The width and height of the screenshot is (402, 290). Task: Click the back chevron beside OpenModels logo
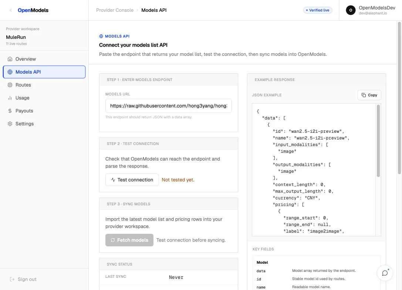point(10,10)
